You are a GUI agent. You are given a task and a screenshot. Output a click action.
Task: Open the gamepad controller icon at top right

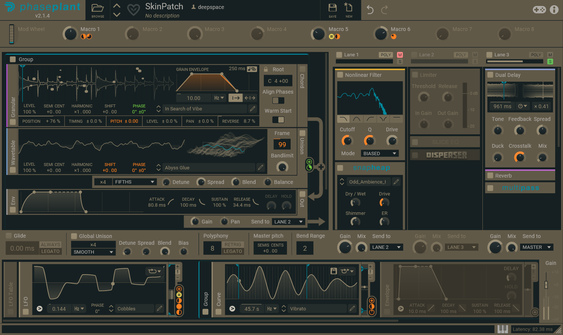(539, 10)
